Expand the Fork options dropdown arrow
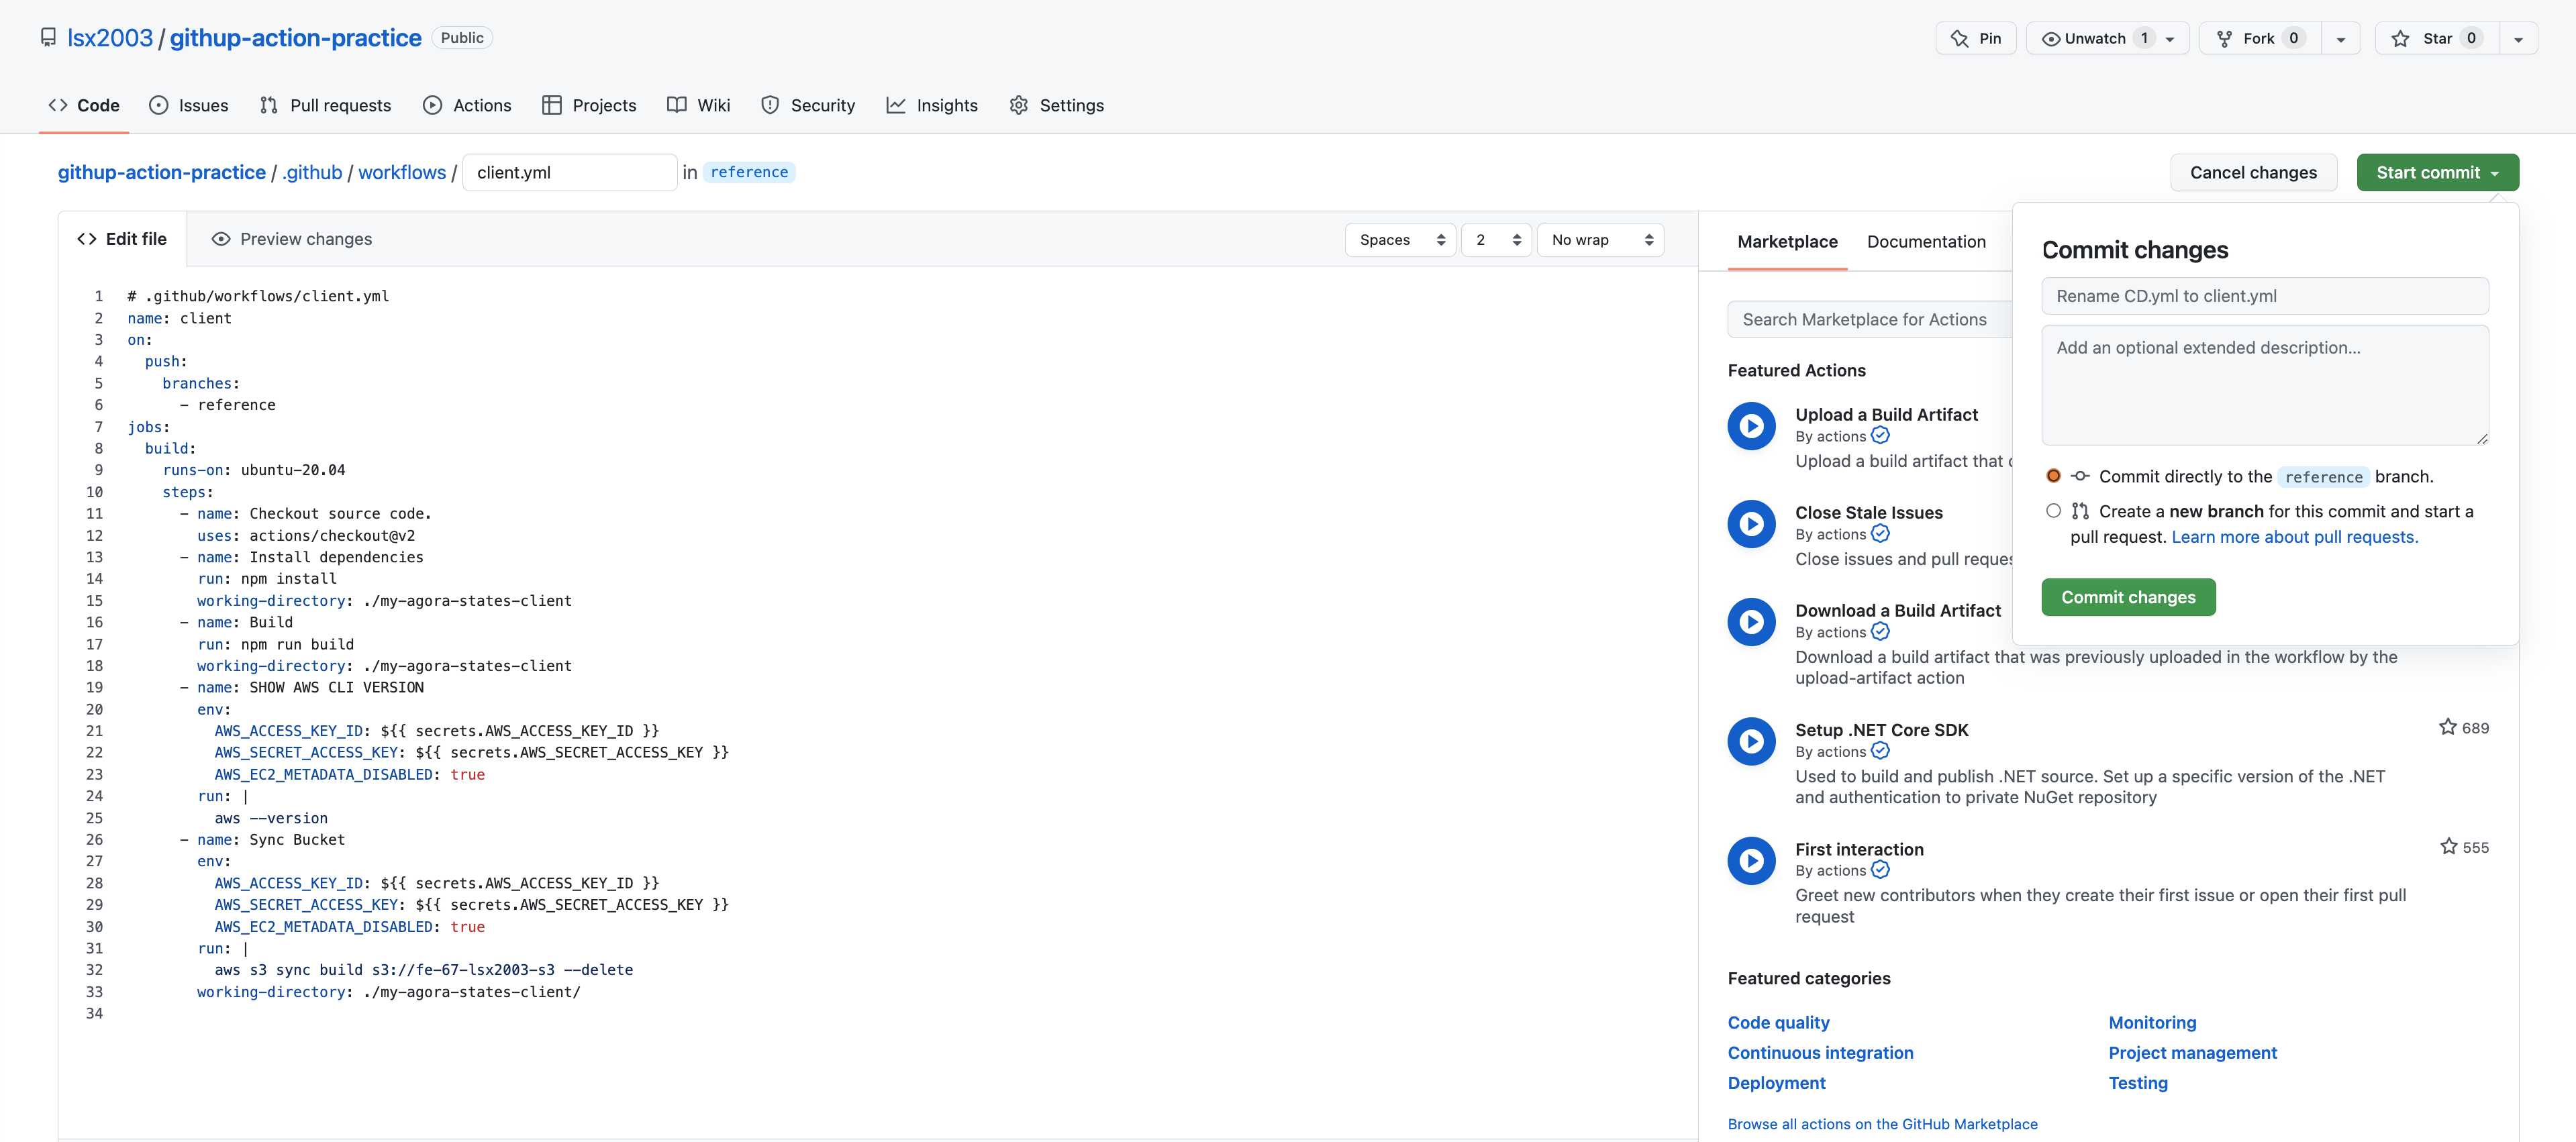Screen dimensions: 2576x1142 coord(2340,39)
